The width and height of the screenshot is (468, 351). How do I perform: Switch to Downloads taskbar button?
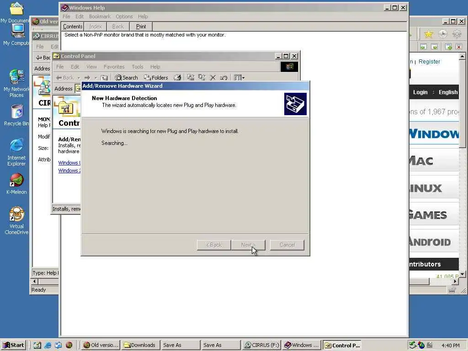140,345
